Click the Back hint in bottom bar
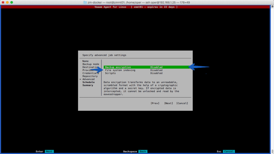The image size is (274, 154). 143,151
